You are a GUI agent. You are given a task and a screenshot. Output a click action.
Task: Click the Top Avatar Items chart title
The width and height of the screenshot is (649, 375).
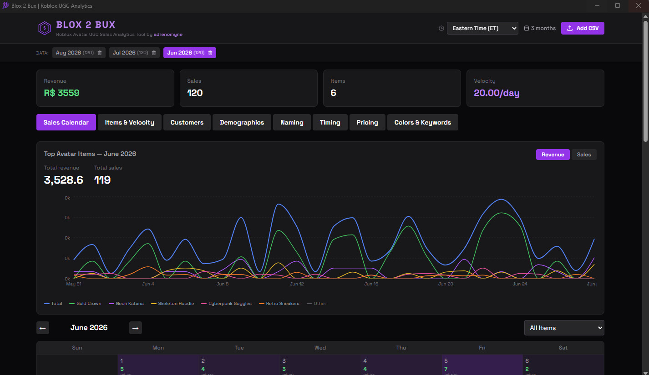click(x=90, y=154)
